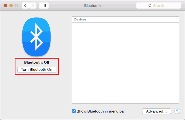
Task: Open the Advanced... options button
Action: pos(157,111)
